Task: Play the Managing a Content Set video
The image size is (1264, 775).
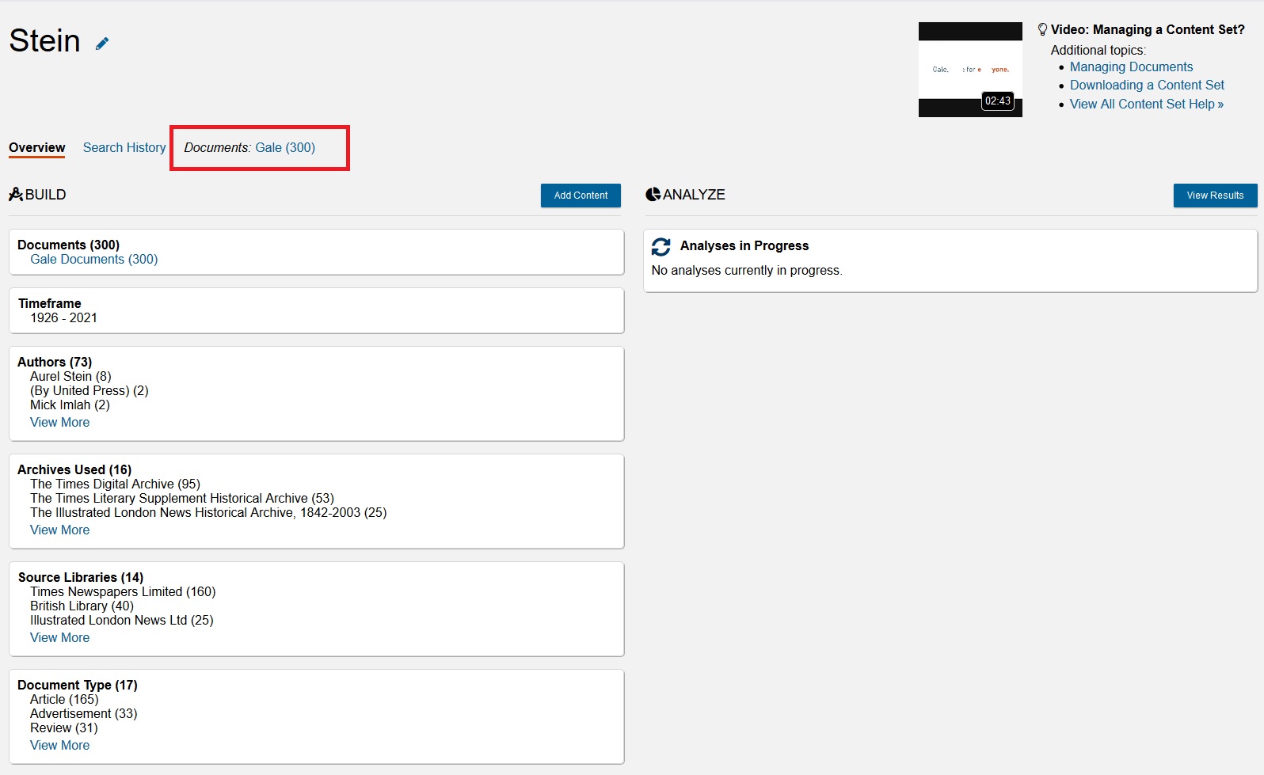Action: (x=969, y=70)
